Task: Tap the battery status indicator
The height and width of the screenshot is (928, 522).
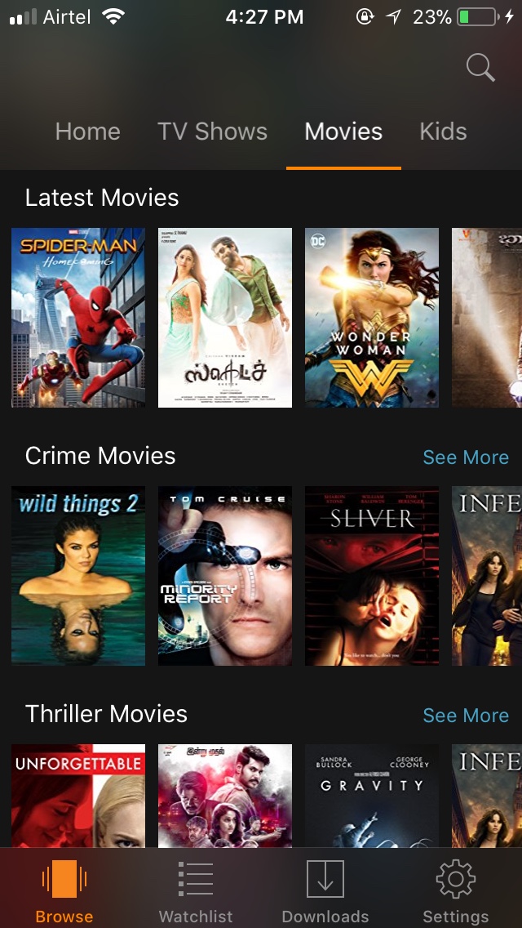Action: coord(477,17)
